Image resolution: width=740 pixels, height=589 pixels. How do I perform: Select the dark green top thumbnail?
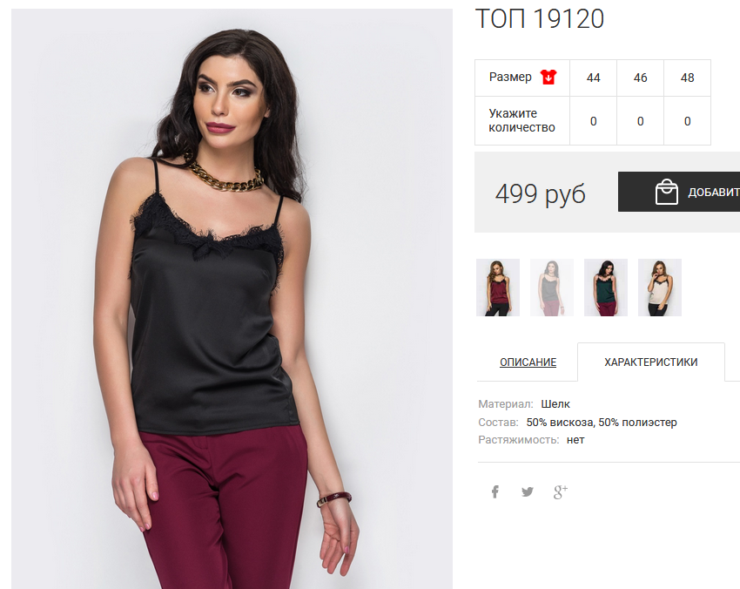[x=606, y=288]
